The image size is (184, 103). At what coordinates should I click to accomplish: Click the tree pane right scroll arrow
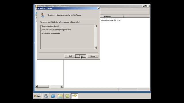pyautogui.click(x=62, y=86)
